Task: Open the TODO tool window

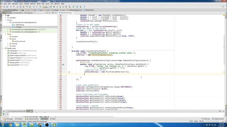Action: coord(53,119)
